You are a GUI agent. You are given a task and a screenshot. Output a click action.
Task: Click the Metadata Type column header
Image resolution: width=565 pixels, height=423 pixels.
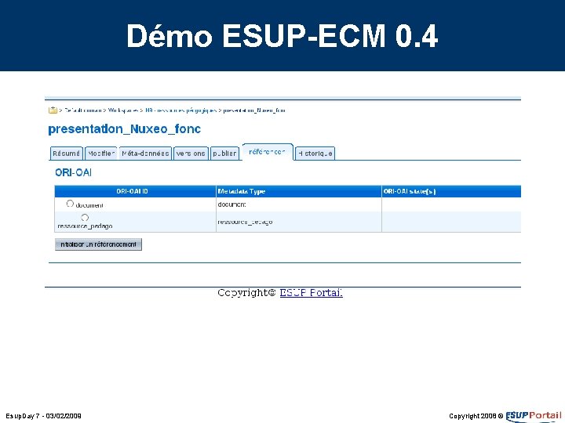(x=299, y=191)
